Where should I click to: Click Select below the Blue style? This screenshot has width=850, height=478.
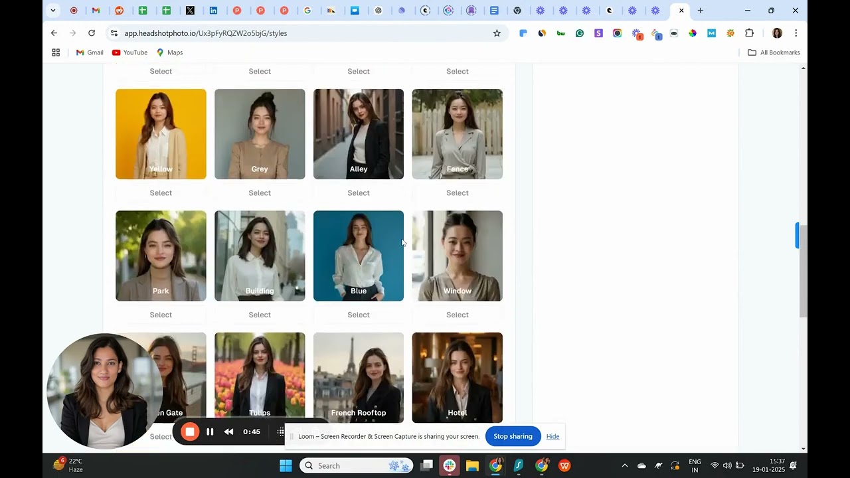click(x=359, y=315)
